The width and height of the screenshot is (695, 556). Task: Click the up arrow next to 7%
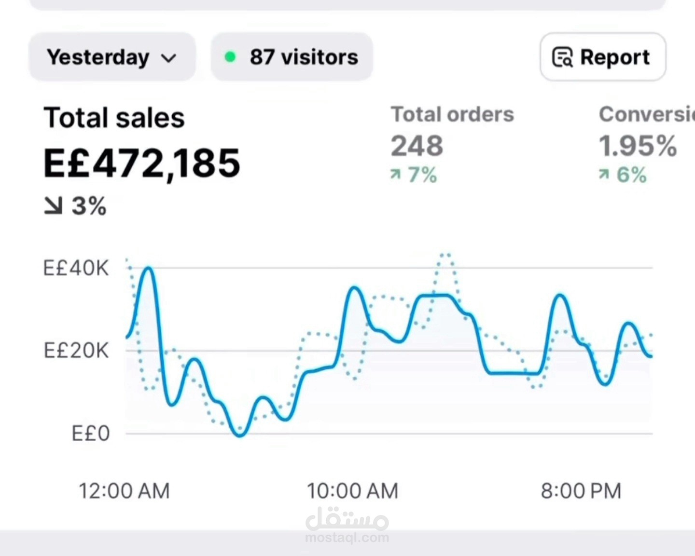click(x=395, y=175)
